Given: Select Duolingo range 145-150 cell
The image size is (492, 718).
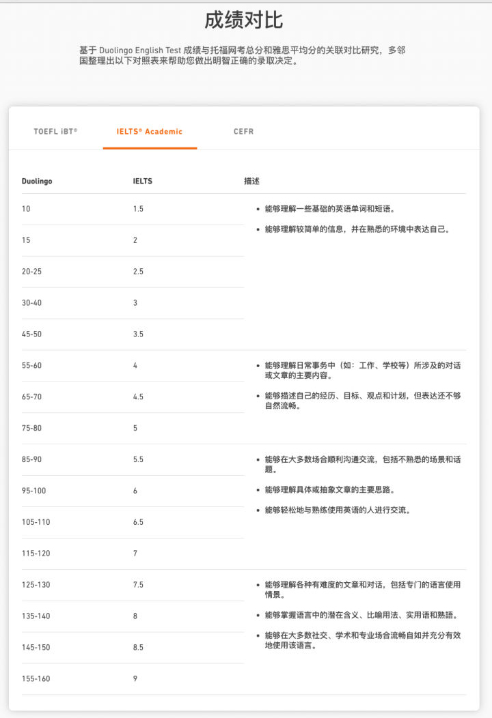Looking at the screenshot, I should pos(36,648).
